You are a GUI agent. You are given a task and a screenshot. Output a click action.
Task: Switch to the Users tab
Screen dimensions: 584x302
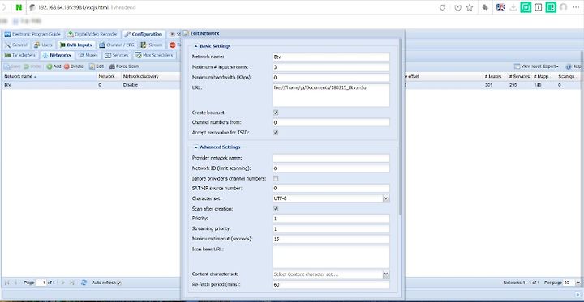coord(43,45)
